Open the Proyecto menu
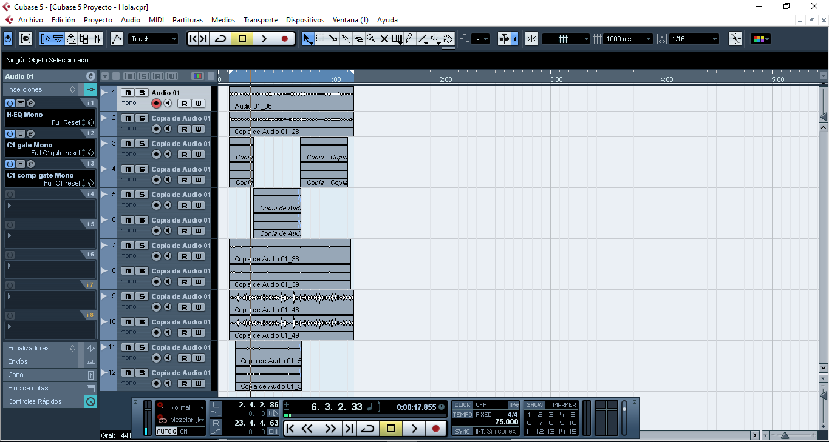829x442 pixels. click(98, 20)
